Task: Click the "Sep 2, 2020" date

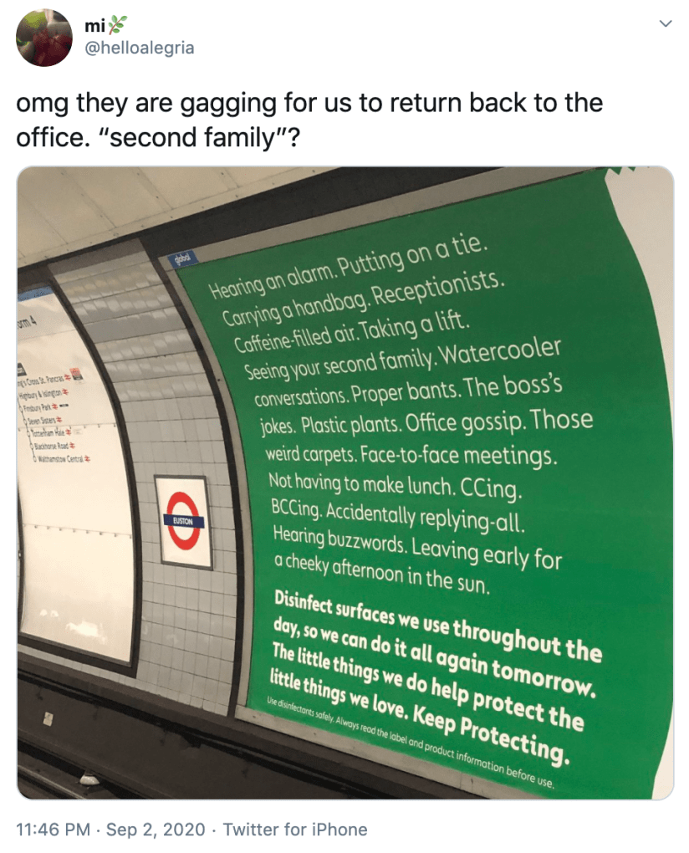Action: pyautogui.click(x=158, y=829)
